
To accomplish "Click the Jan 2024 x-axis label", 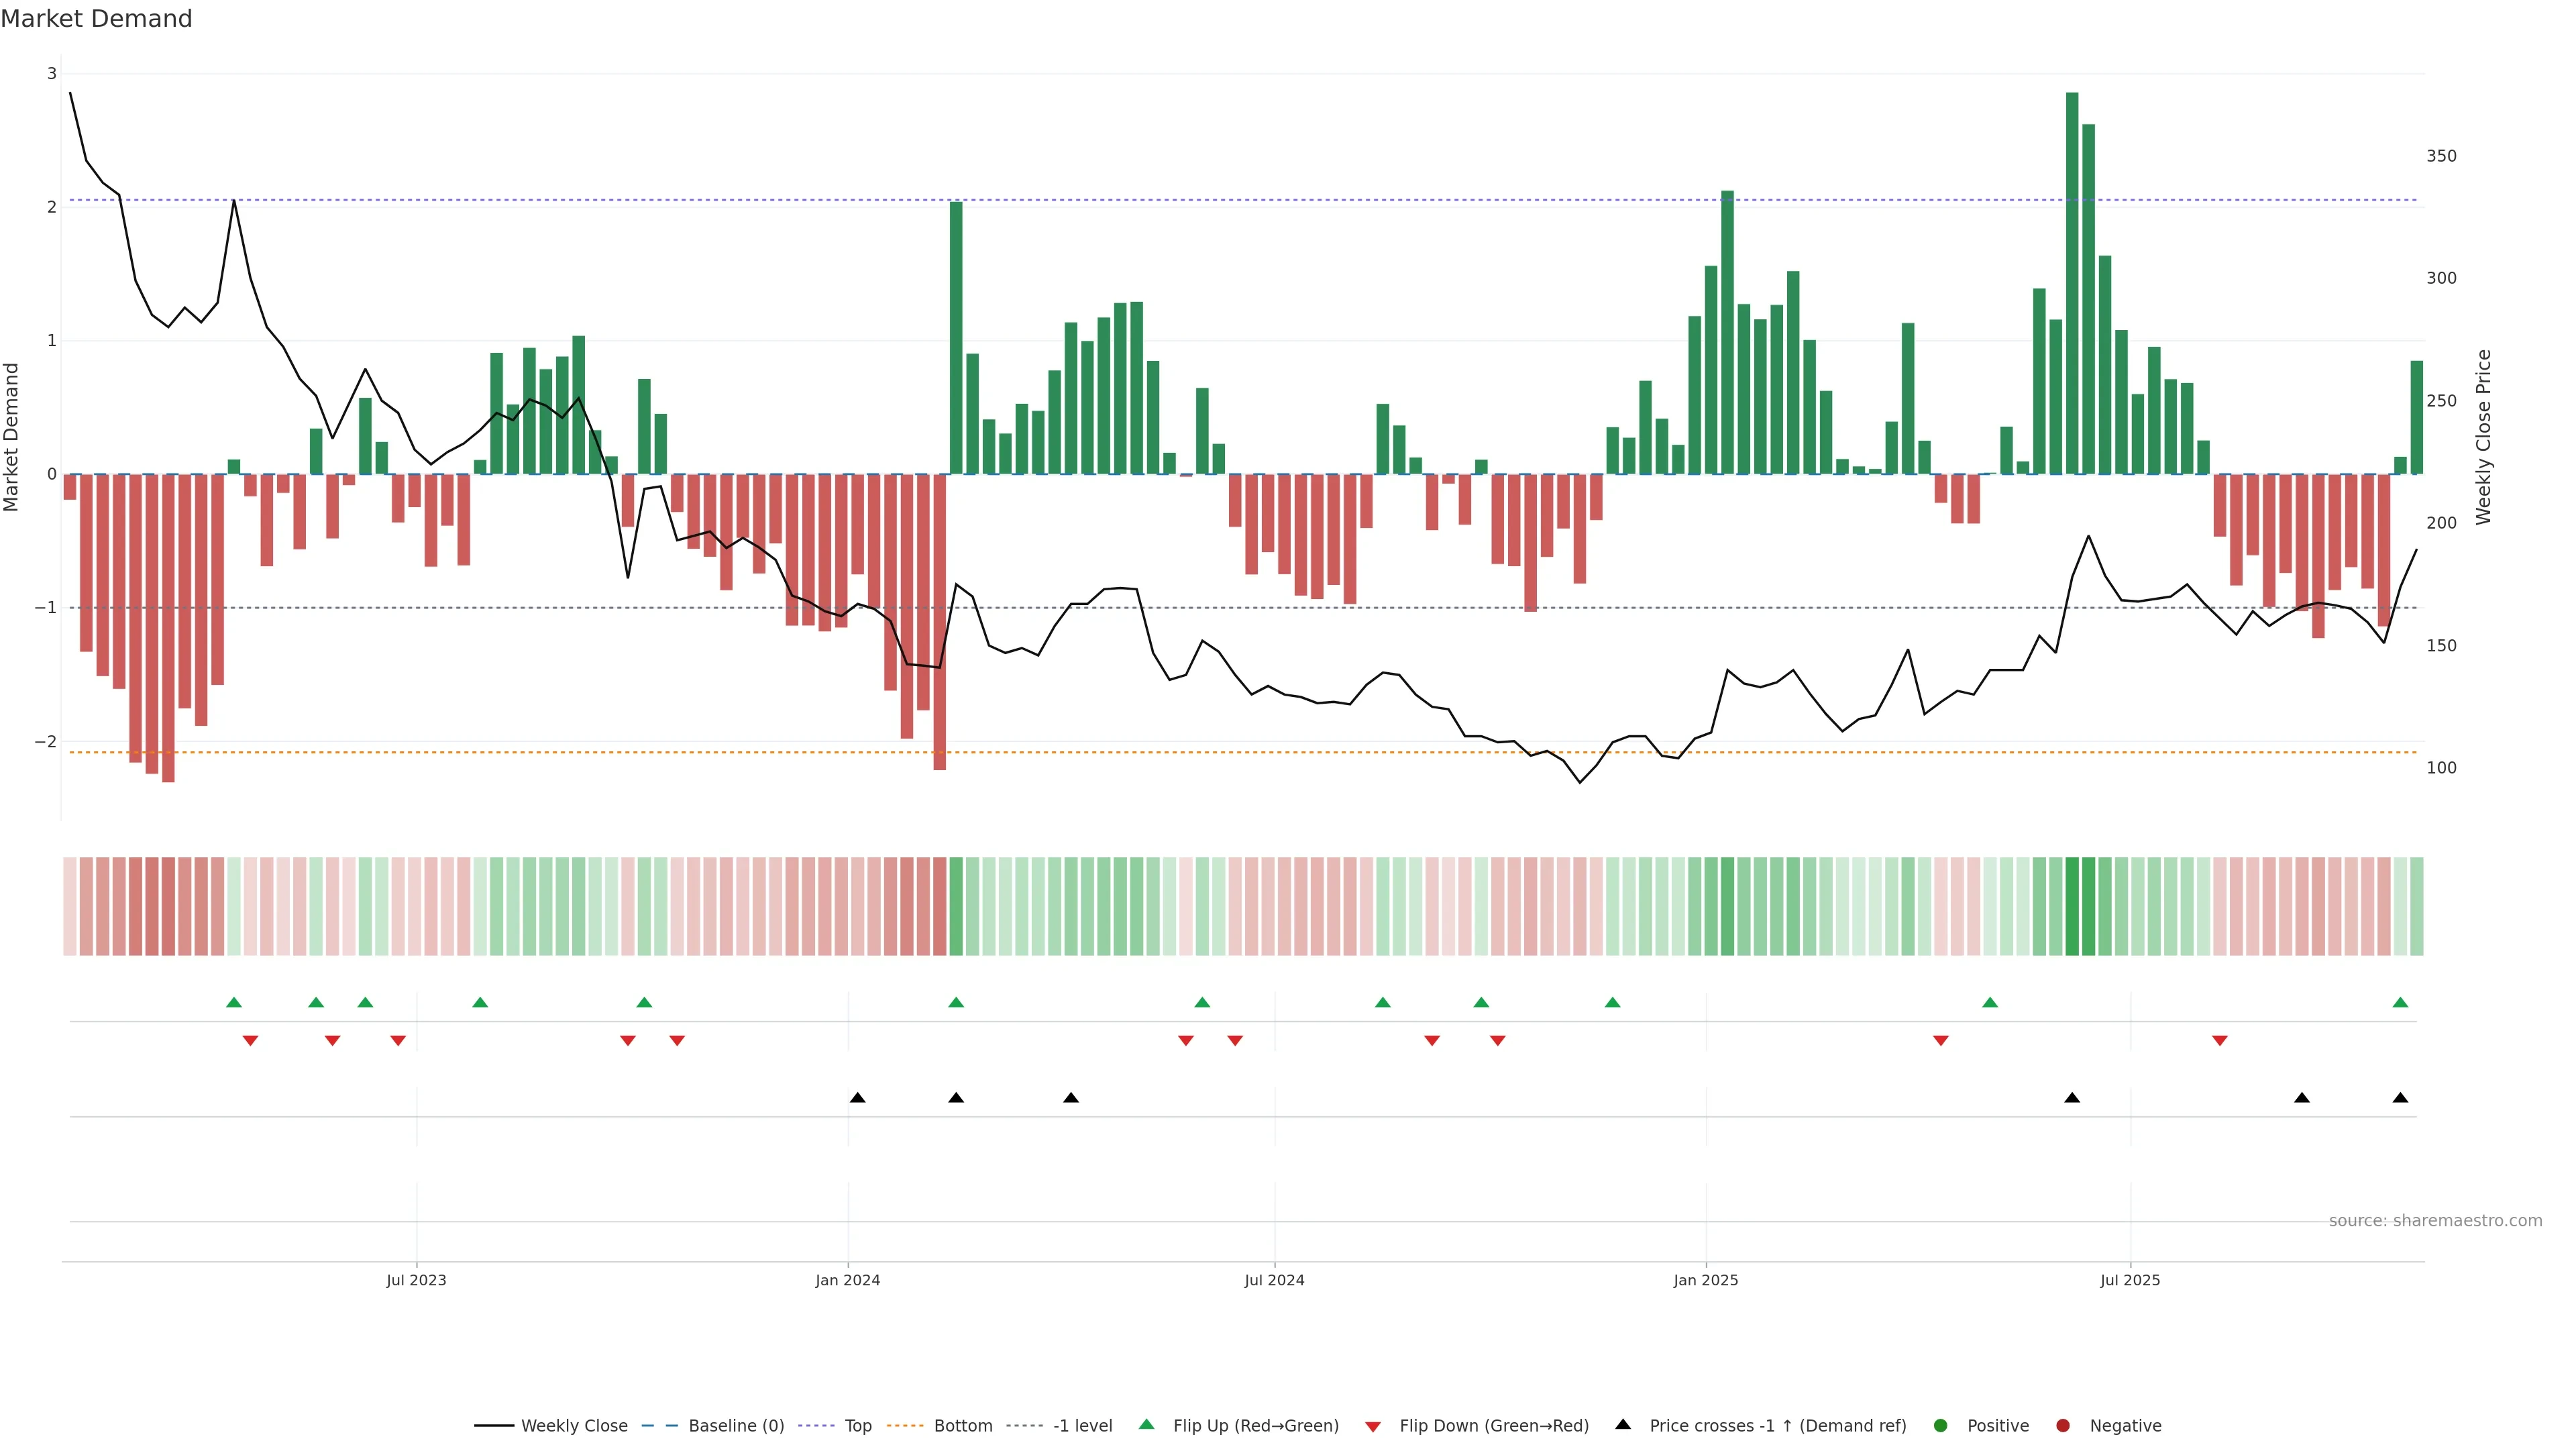I will tap(847, 1280).
